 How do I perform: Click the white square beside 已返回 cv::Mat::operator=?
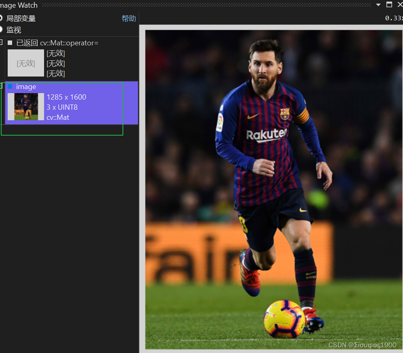tap(10, 43)
